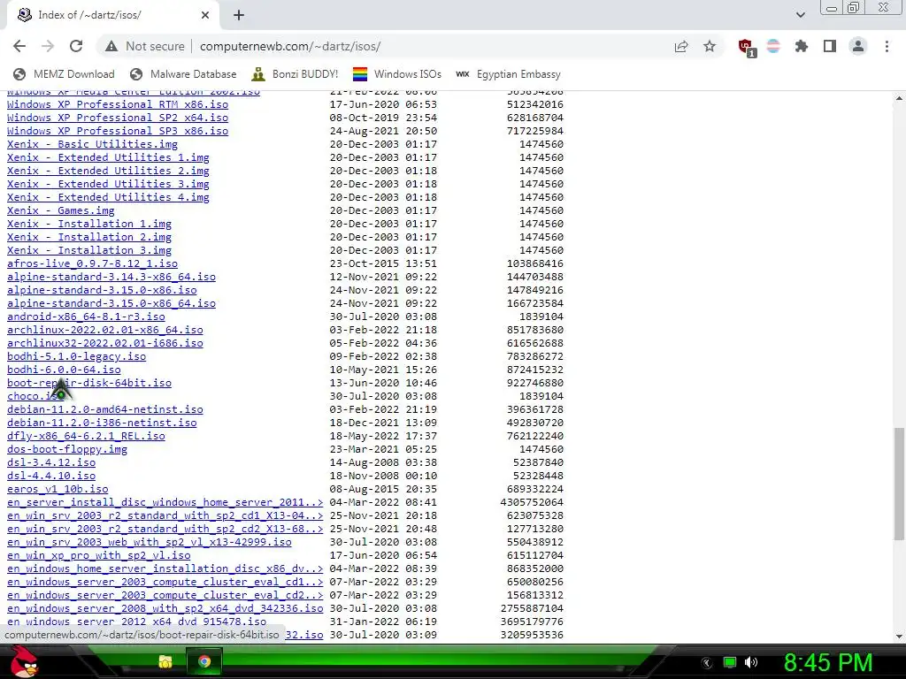Open the Extensions puzzle piece menu
The image size is (906, 679).
coord(802,46)
